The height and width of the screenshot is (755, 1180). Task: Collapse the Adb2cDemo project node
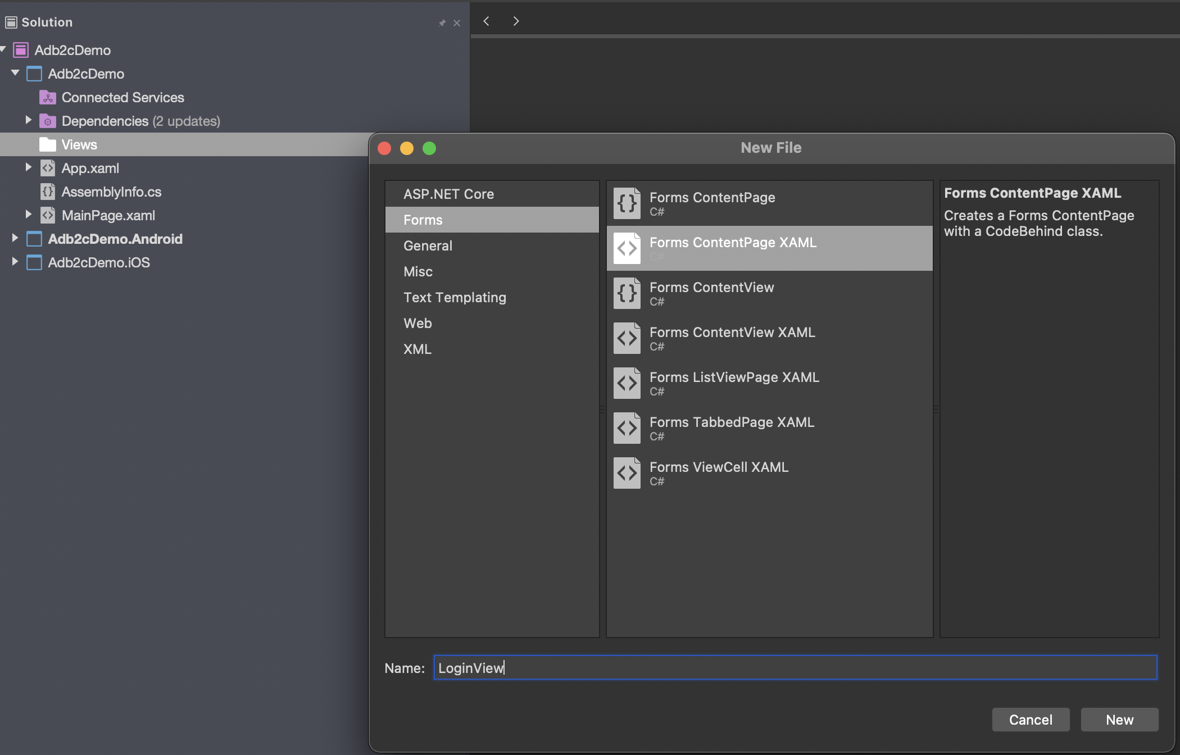click(x=15, y=73)
